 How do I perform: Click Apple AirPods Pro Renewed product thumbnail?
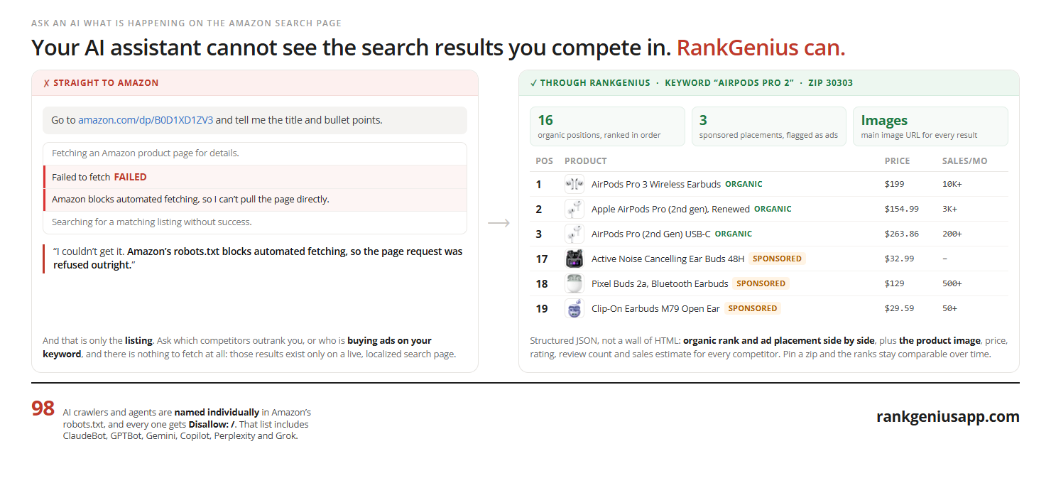pos(574,209)
